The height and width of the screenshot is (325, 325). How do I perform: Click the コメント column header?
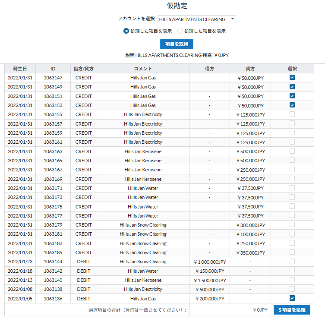pyautogui.click(x=143, y=69)
